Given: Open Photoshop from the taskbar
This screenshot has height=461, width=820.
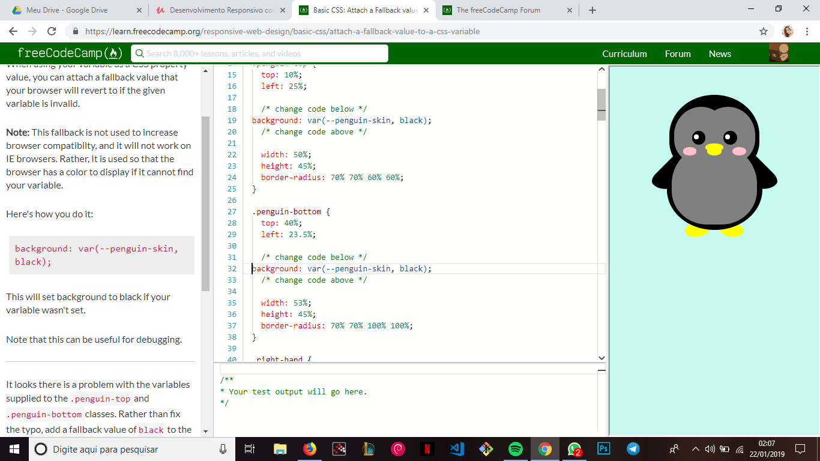Looking at the screenshot, I should (x=603, y=449).
